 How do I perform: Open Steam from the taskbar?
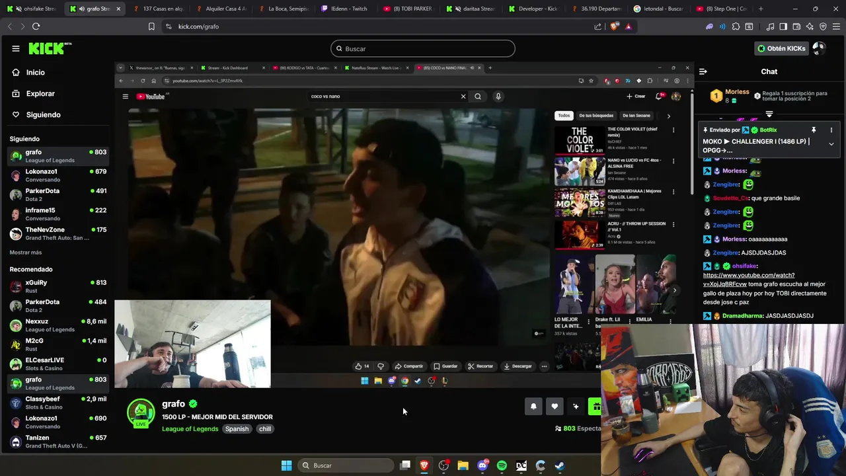click(559, 465)
